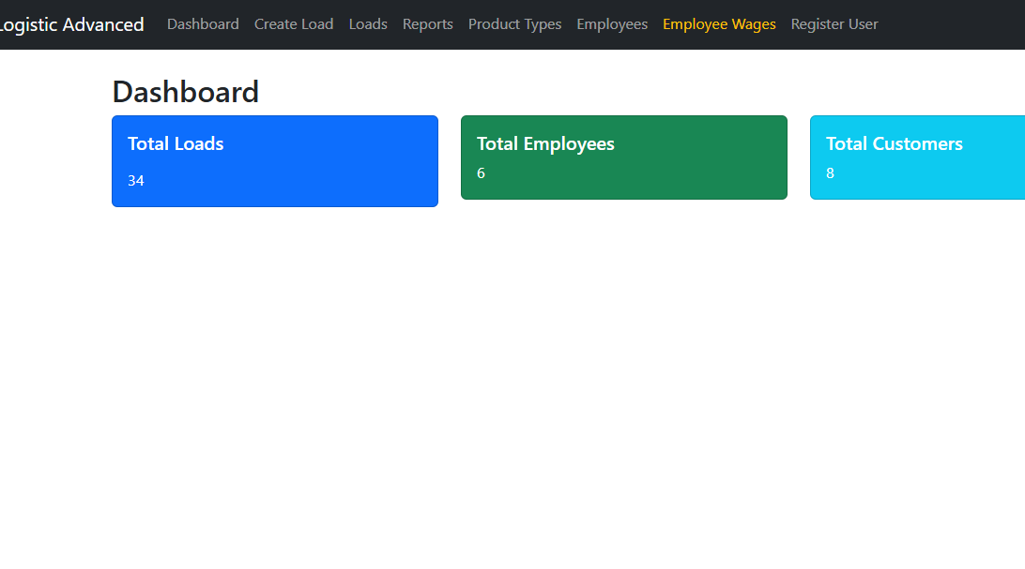Open the Loads nav item
The height and width of the screenshot is (569, 1025).
click(368, 24)
